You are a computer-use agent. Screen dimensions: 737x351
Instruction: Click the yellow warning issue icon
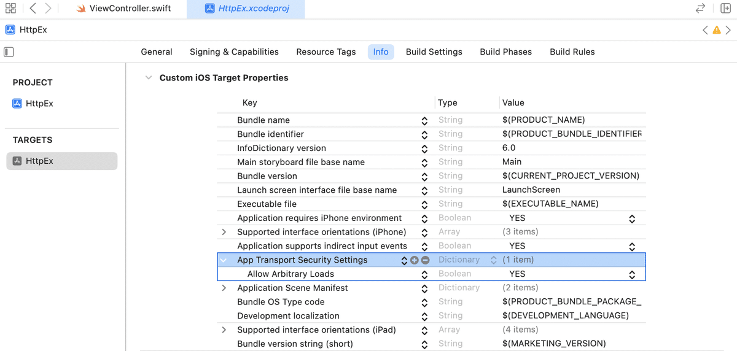pyautogui.click(x=716, y=30)
